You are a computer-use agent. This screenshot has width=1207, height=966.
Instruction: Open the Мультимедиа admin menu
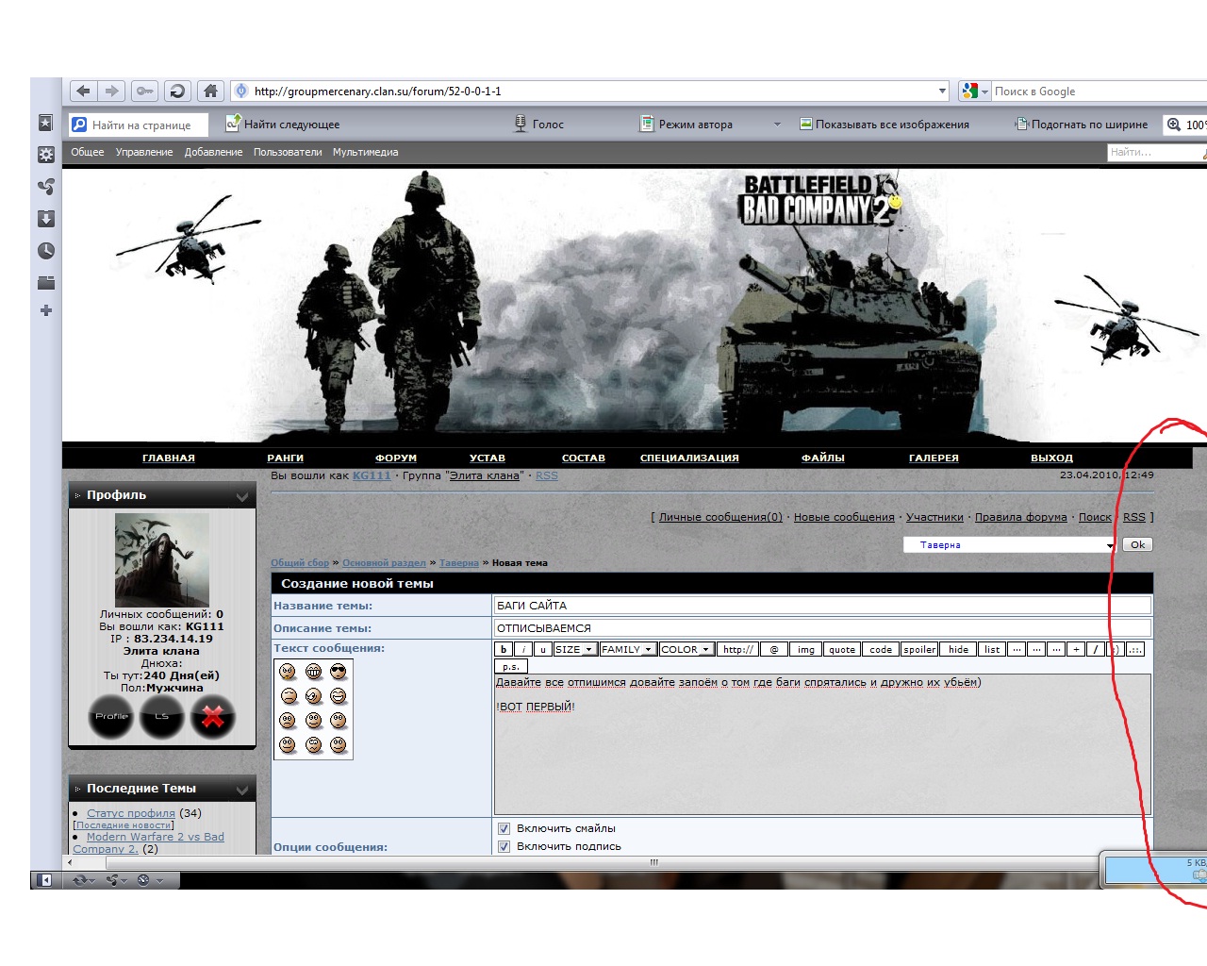click(365, 152)
